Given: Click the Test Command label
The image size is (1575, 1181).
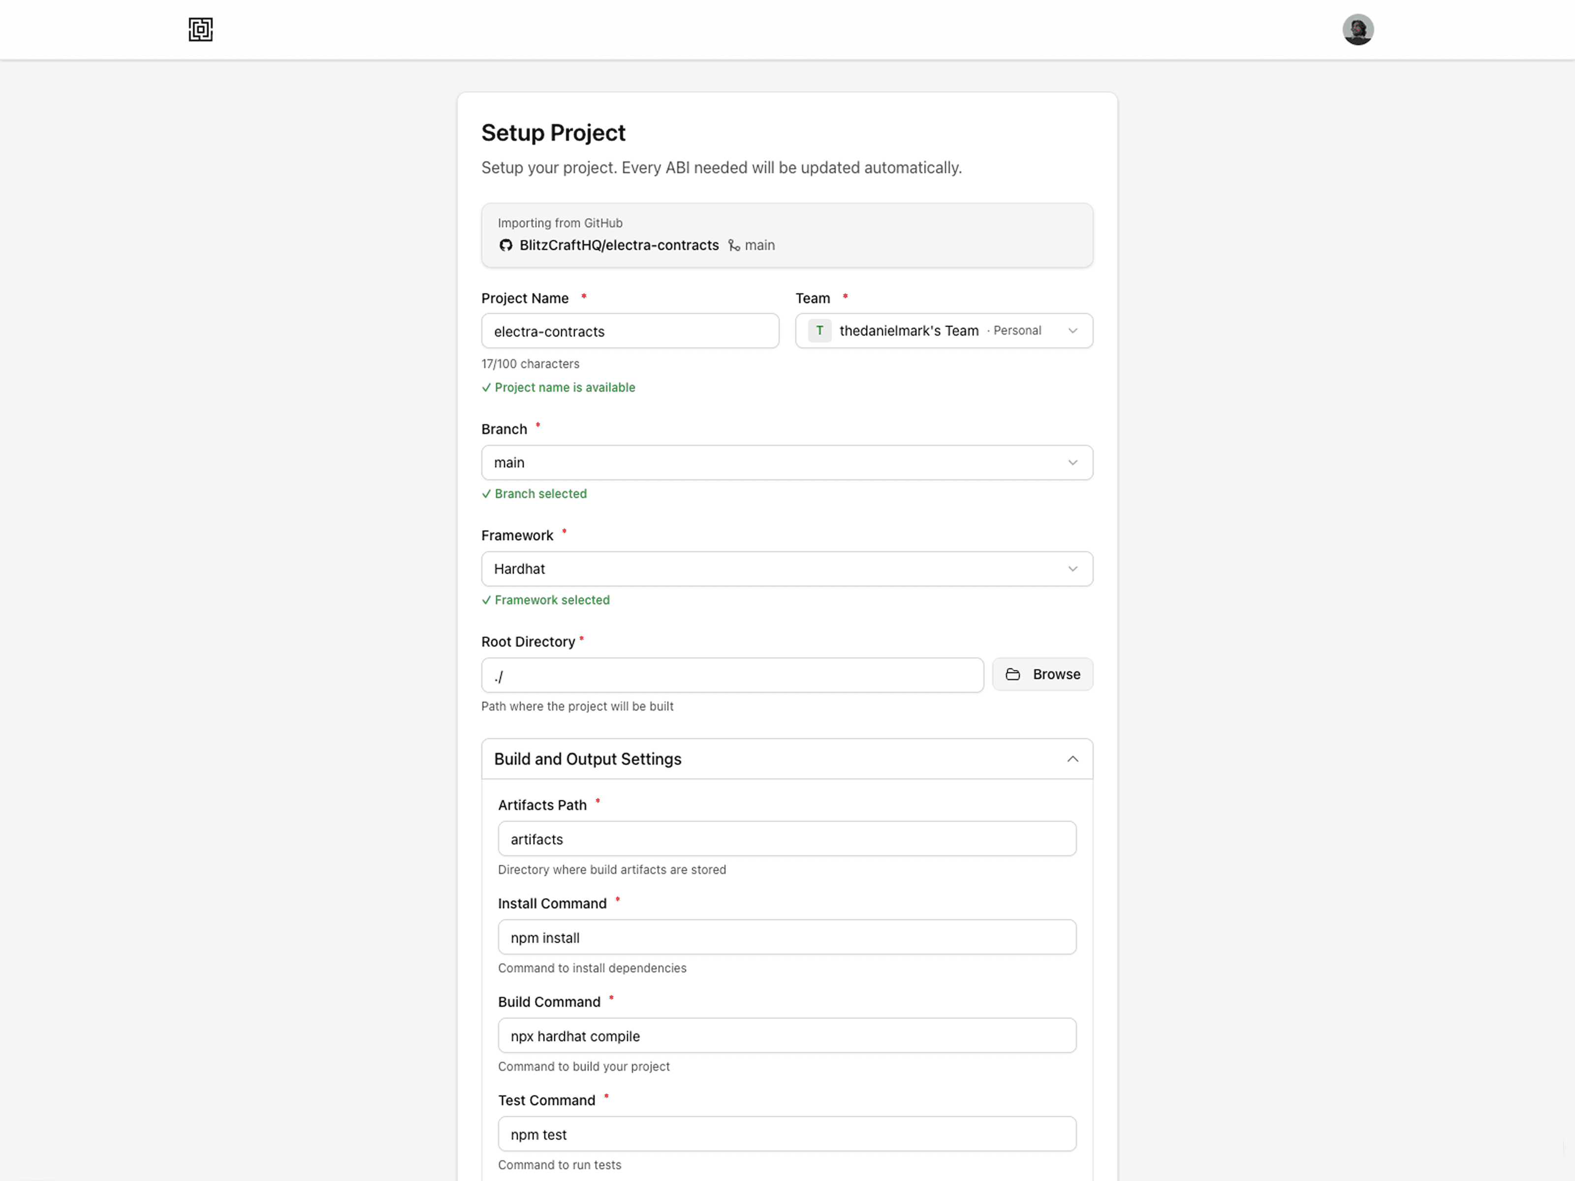Looking at the screenshot, I should 546,1100.
